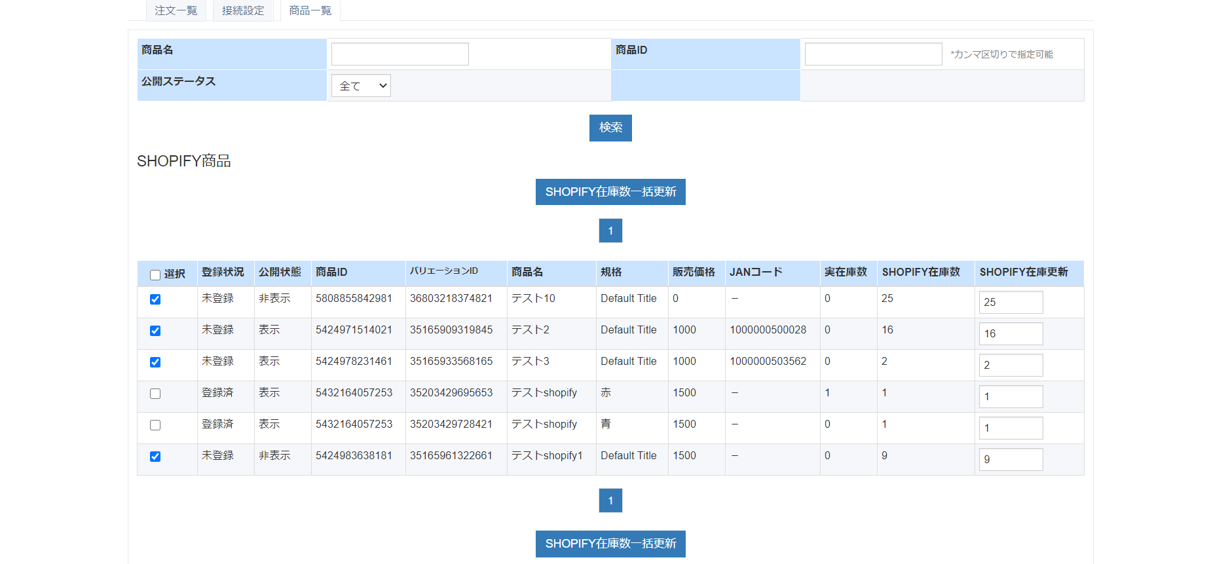This screenshot has height=564, width=1228.
Task: Click the 商品名 search input field
Action: 400,54
